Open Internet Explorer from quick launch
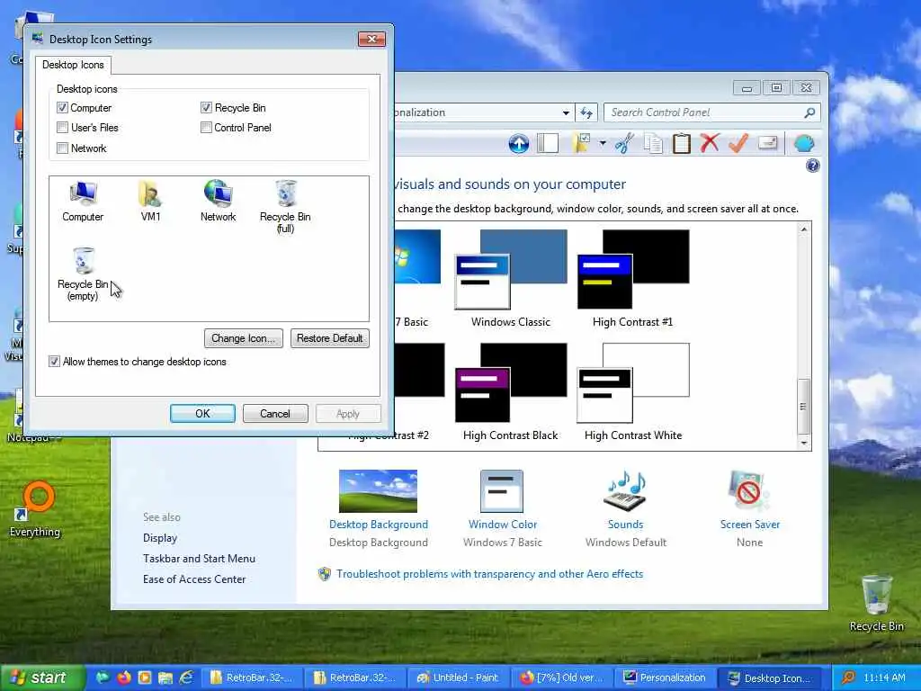The width and height of the screenshot is (921, 691). [x=187, y=678]
